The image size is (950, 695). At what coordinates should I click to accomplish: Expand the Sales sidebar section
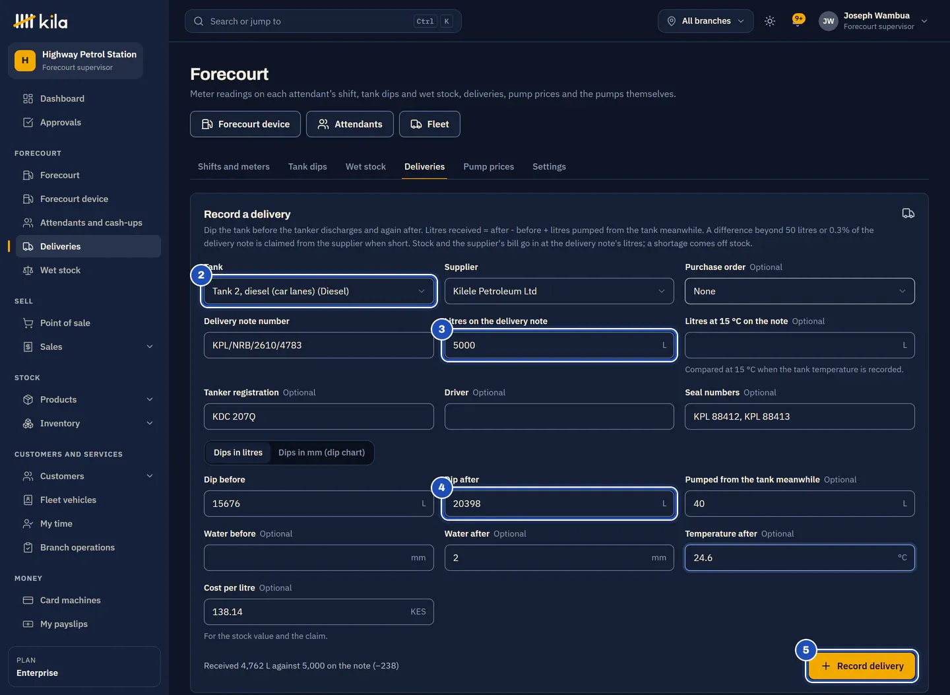(x=150, y=347)
